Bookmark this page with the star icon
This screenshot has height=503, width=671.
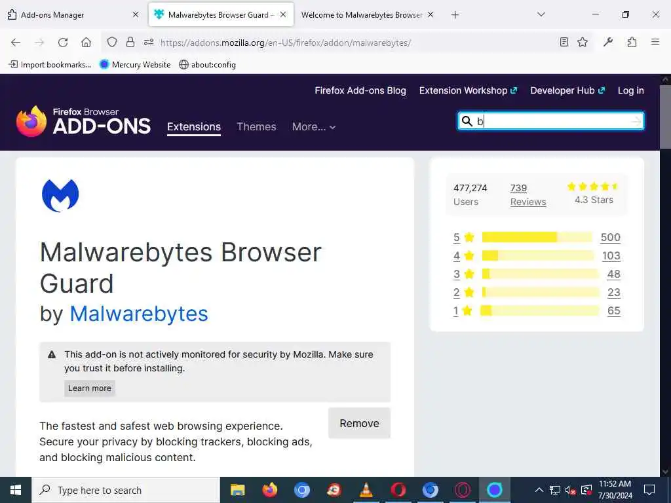(583, 42)
